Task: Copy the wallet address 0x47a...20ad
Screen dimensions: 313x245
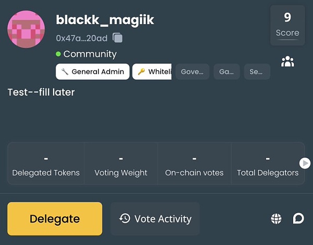Action: pos(118,38)
